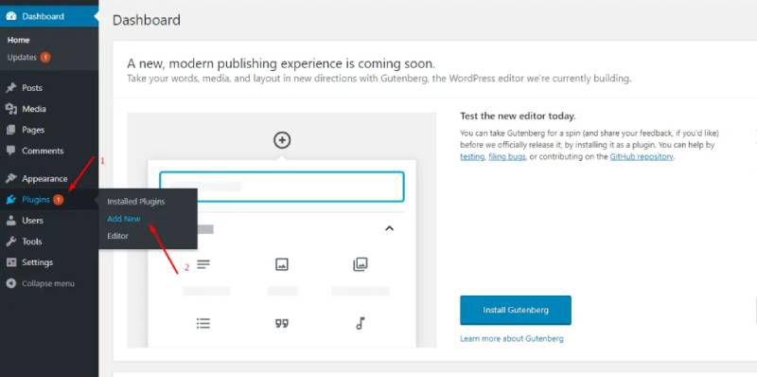Click the Dashboard page heading
This screenshot has width=757, height=377.
(147, 20)
